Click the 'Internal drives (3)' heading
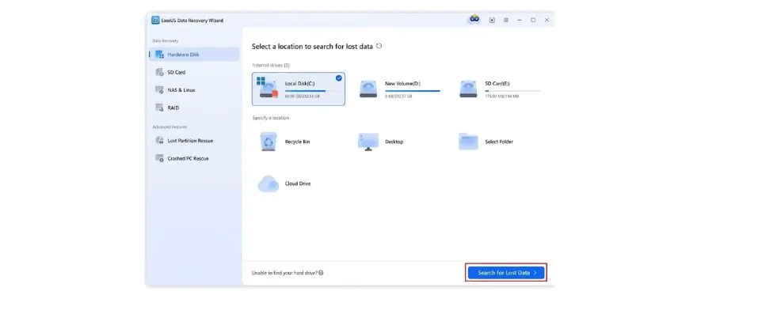Viewport: 758px width, 314px height. point(271,65)
